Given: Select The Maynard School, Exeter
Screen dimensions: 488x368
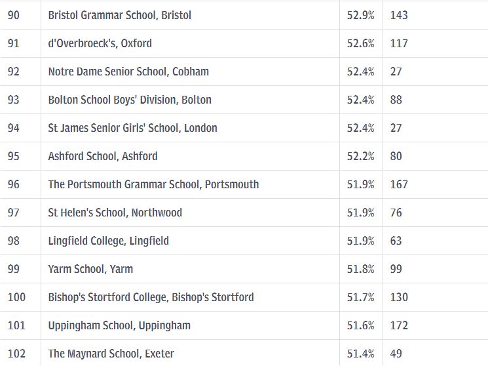Looking at the screenshot, I should coord(111,354).
